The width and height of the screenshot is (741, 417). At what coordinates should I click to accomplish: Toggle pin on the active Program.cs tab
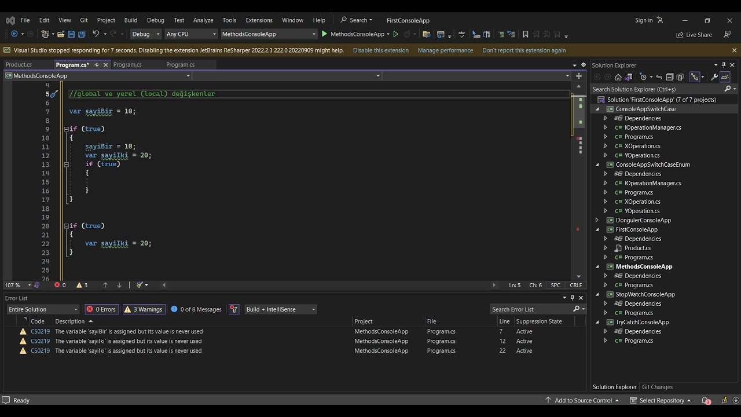(x=97, y=65)
